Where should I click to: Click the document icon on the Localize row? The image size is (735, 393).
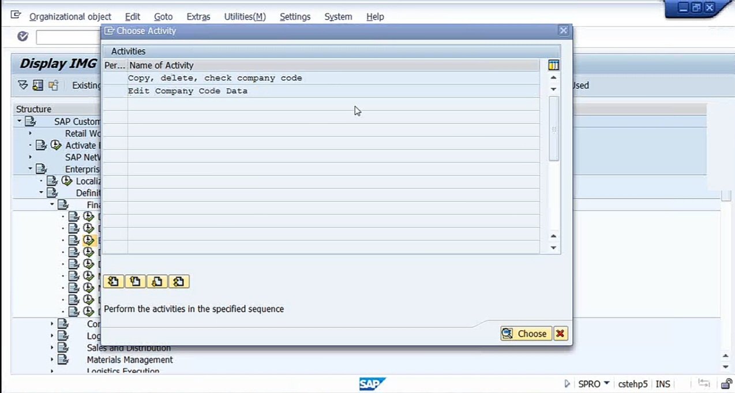[x=52, y=181]
